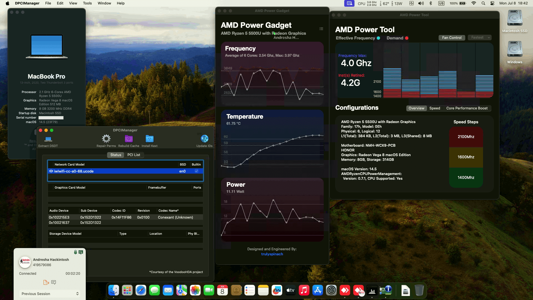Open Mail from the Dock
533x300 pixels.
click(168, 291)
